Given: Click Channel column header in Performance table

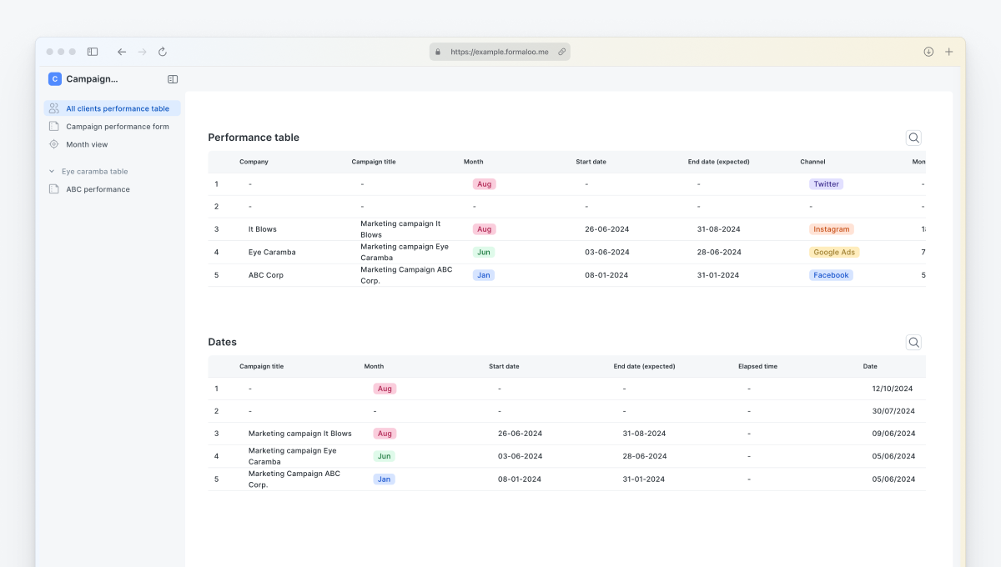Looking at the screenshot, I should click(x=812, y=162).
